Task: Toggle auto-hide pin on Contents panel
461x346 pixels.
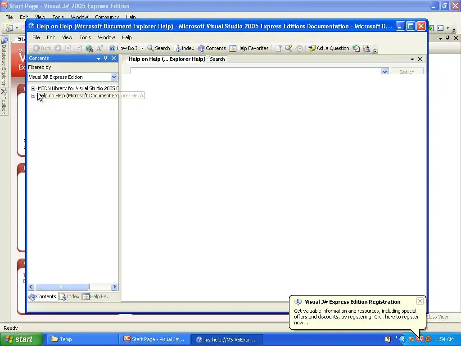Action: point(105,58)
